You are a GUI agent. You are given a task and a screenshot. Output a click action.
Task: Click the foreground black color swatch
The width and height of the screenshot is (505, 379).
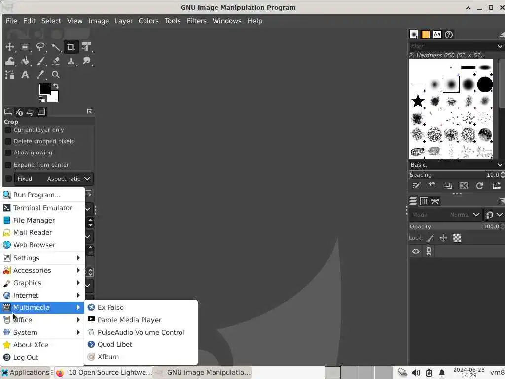44,89
